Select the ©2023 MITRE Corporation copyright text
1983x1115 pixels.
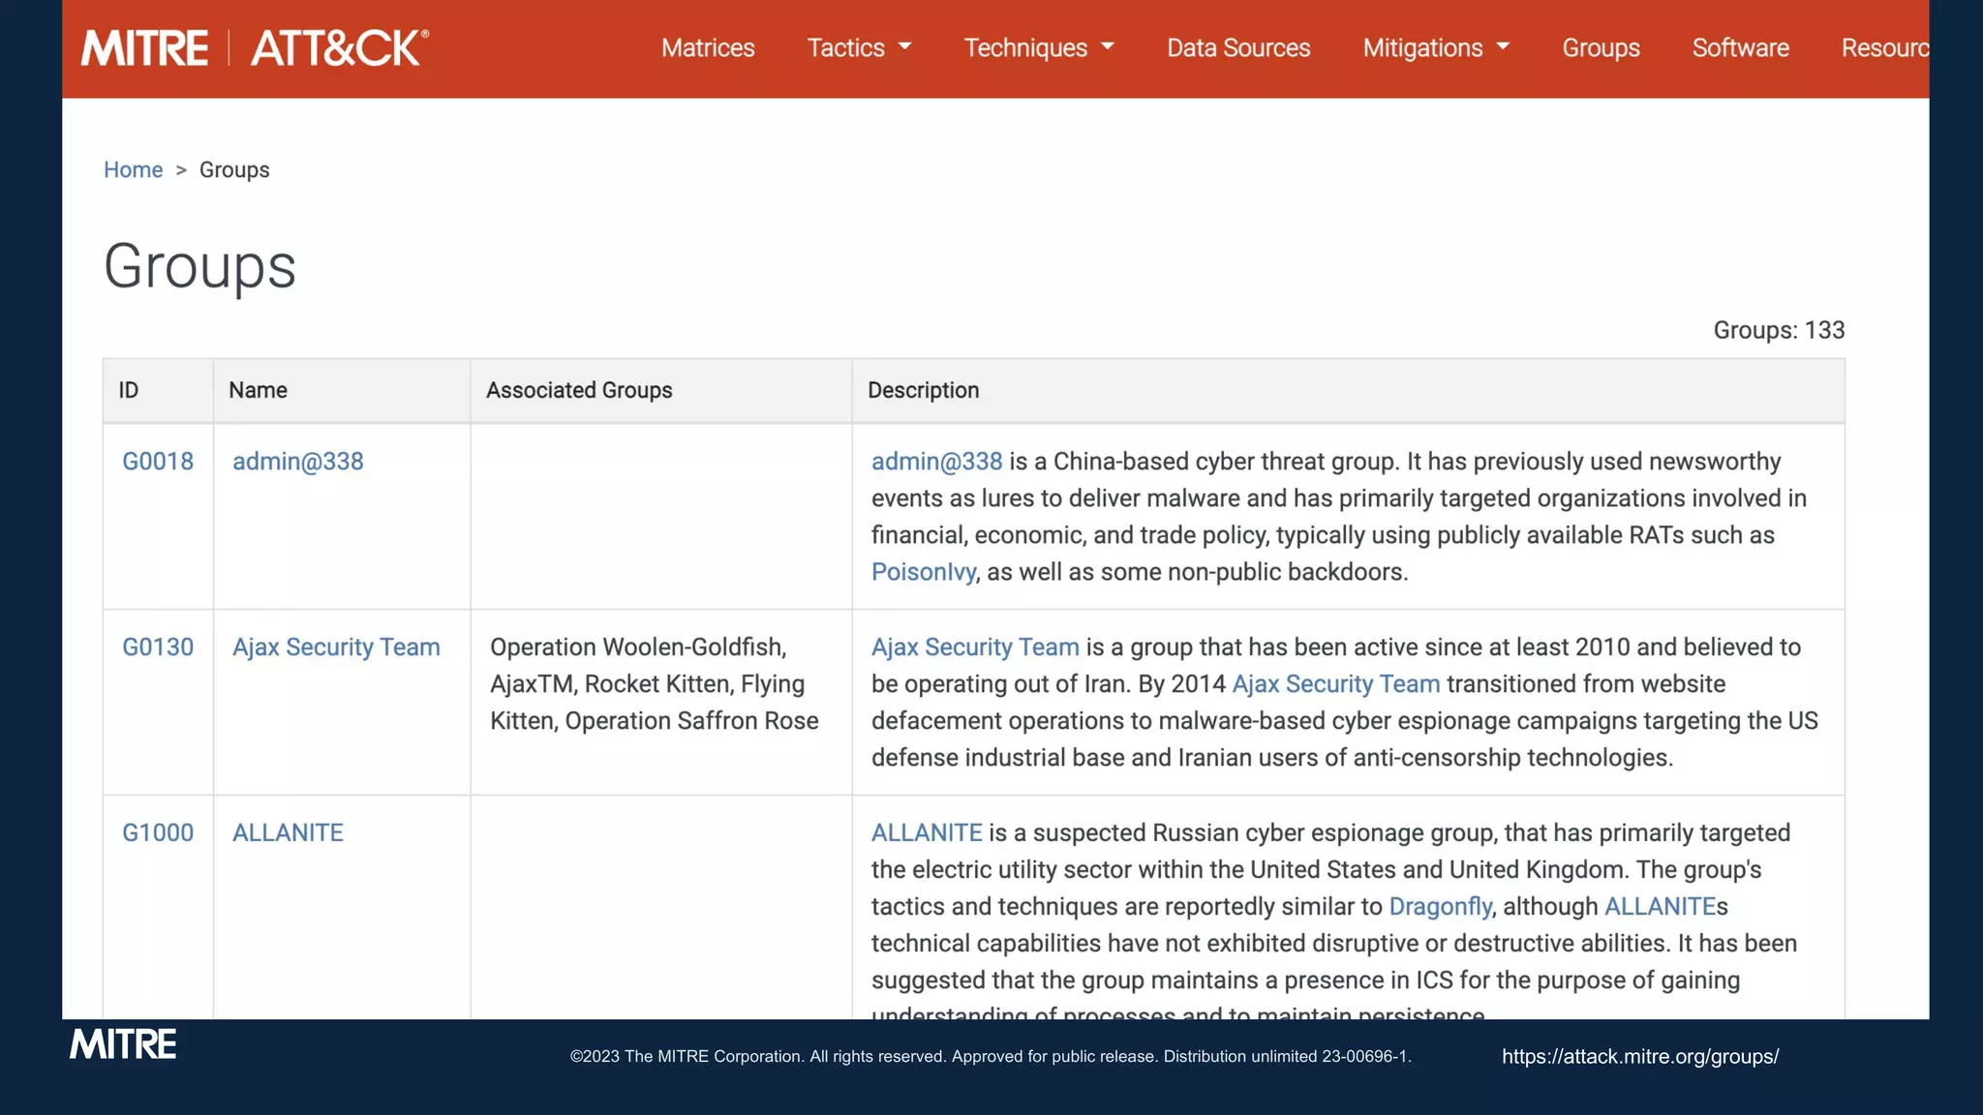pyautogui.click(x=991, y=1056)
